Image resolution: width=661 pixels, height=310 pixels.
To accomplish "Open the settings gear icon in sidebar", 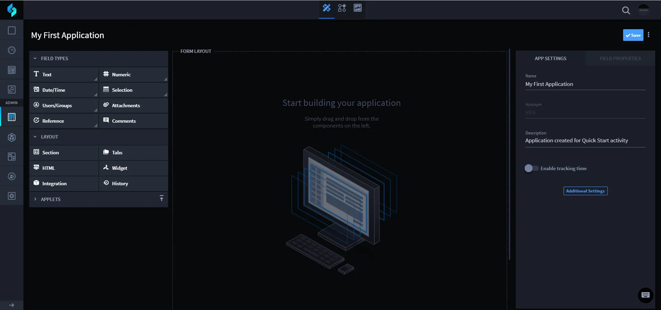I will (x=12, y=196).
